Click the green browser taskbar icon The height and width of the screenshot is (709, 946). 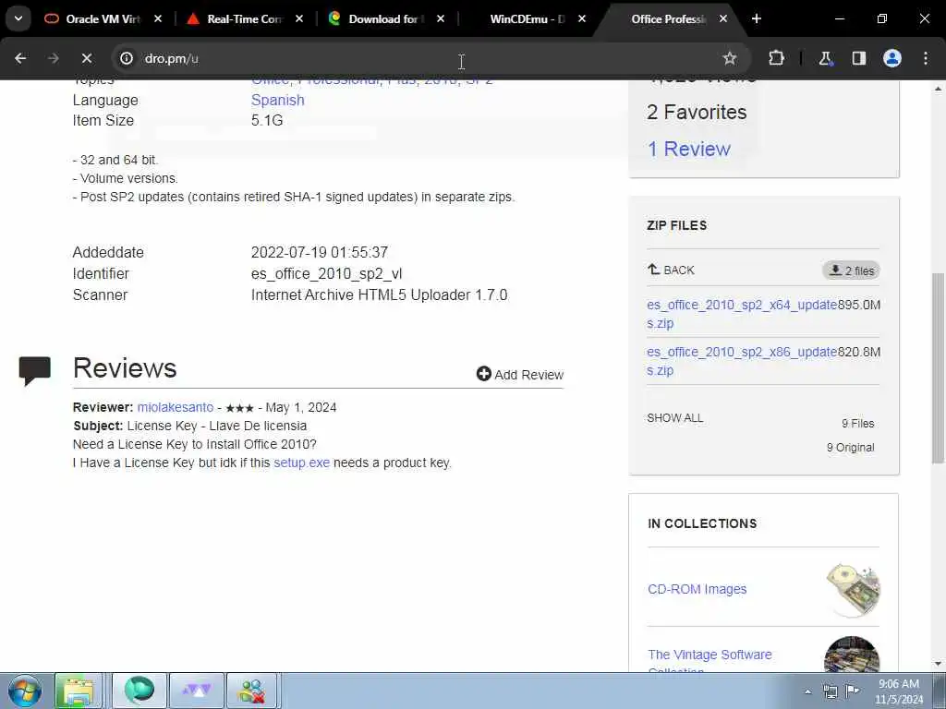click(139, 691)
